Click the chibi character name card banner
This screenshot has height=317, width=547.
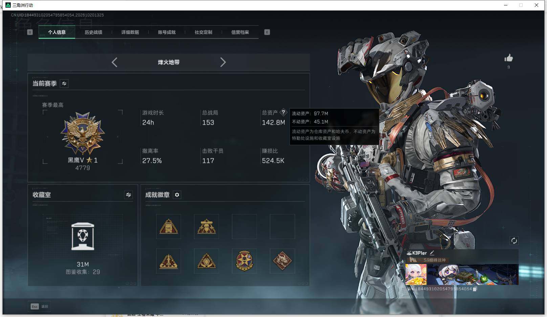[x=473, y=274]
